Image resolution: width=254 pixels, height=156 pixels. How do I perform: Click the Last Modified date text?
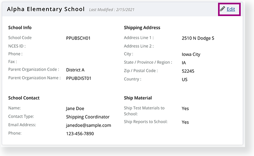(112, 10)
